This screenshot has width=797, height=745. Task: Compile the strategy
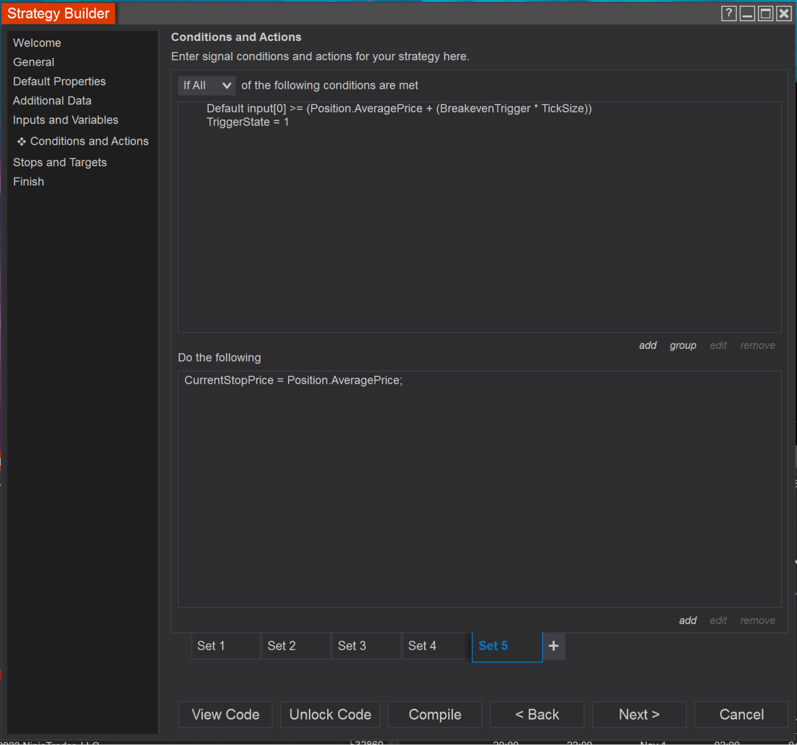[x=435, y=715]
